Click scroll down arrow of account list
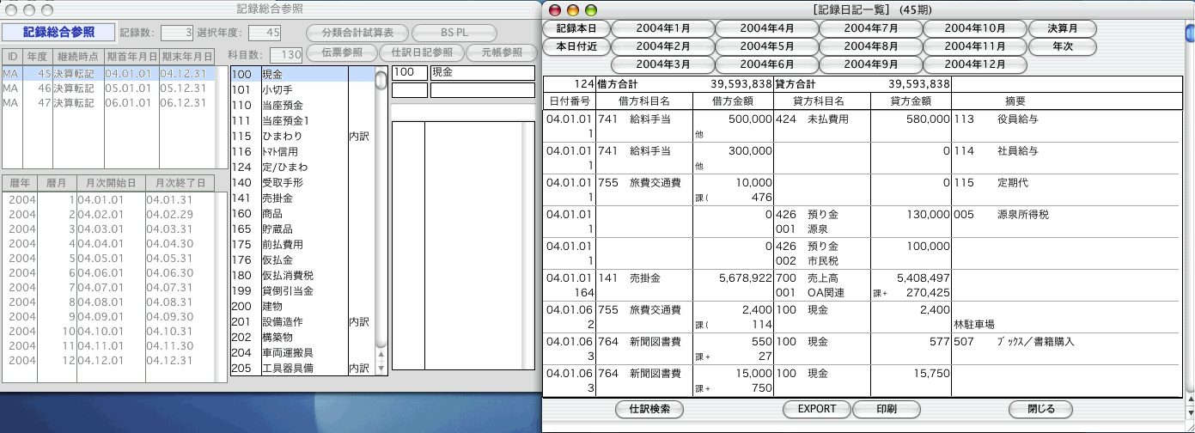This screenshot has height=433, width=1195. point(381,369)
